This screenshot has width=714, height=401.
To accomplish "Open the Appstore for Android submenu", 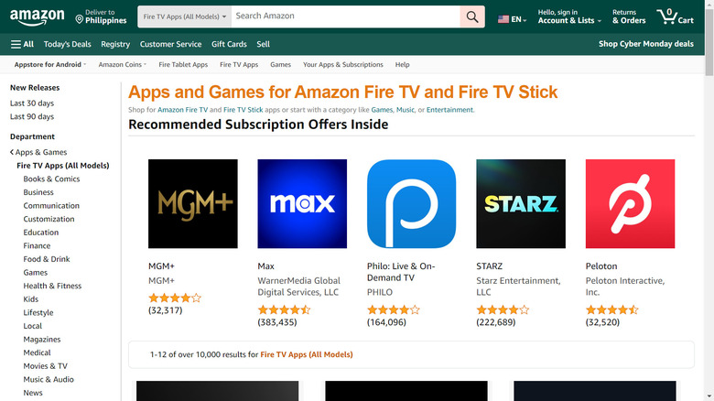I will coord(50,65).
